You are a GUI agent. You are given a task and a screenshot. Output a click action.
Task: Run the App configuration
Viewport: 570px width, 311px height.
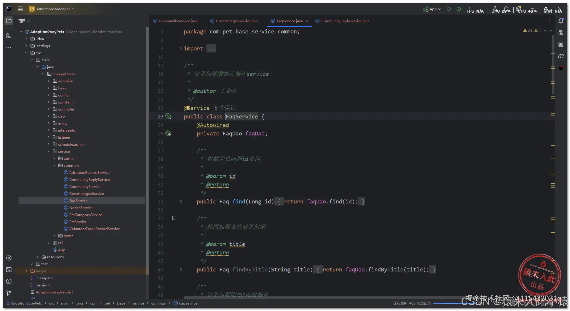coord(449,9)
